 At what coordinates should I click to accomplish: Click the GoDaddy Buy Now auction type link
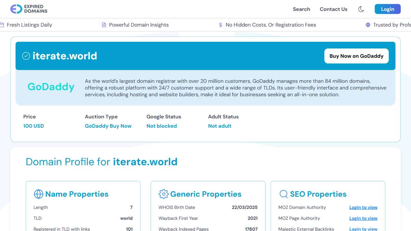pos(108,126)
